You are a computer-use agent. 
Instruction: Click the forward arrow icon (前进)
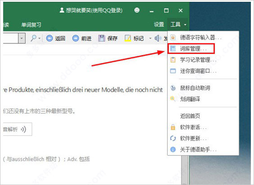coord(76,39)
